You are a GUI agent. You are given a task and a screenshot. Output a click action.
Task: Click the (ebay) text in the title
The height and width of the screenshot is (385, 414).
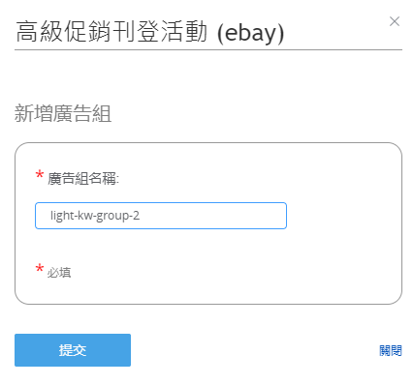coord(250,33)
